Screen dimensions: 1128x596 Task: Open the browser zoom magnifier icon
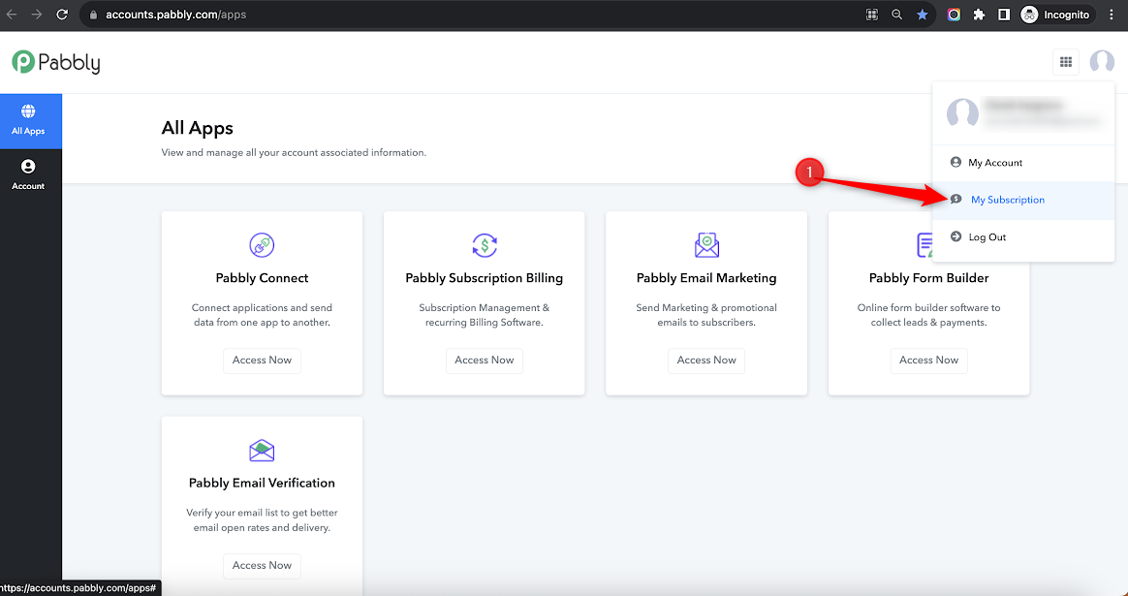(x=897, y=15)
